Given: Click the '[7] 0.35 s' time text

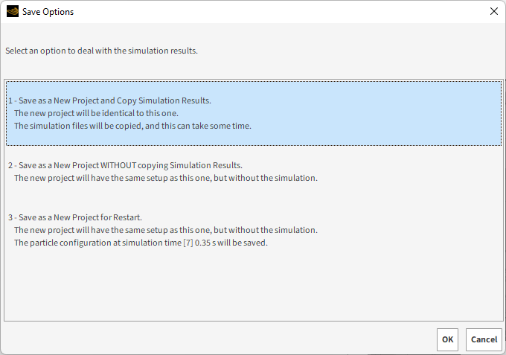Looking at the screenshot, I should 199,243.
